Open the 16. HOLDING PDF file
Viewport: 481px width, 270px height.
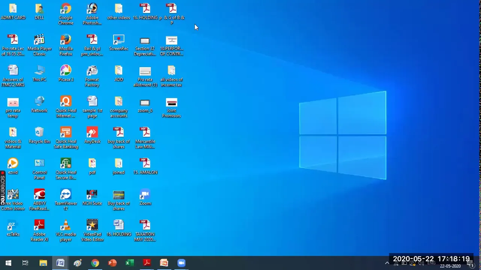pos(145,12)
